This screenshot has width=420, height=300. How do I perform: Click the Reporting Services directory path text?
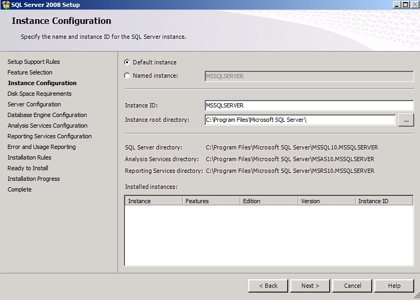click(290, 171)
